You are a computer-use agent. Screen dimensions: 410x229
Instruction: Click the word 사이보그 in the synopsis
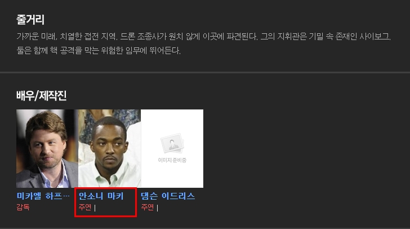pyautogui.click(x=375, y=37)
